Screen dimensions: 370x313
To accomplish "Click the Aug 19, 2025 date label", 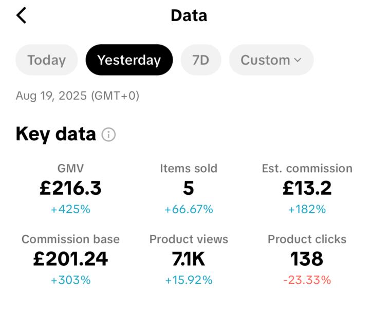I will point(77,96).
